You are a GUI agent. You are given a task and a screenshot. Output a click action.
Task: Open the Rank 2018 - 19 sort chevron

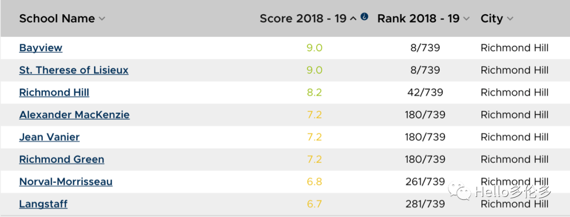pos(467,19)
